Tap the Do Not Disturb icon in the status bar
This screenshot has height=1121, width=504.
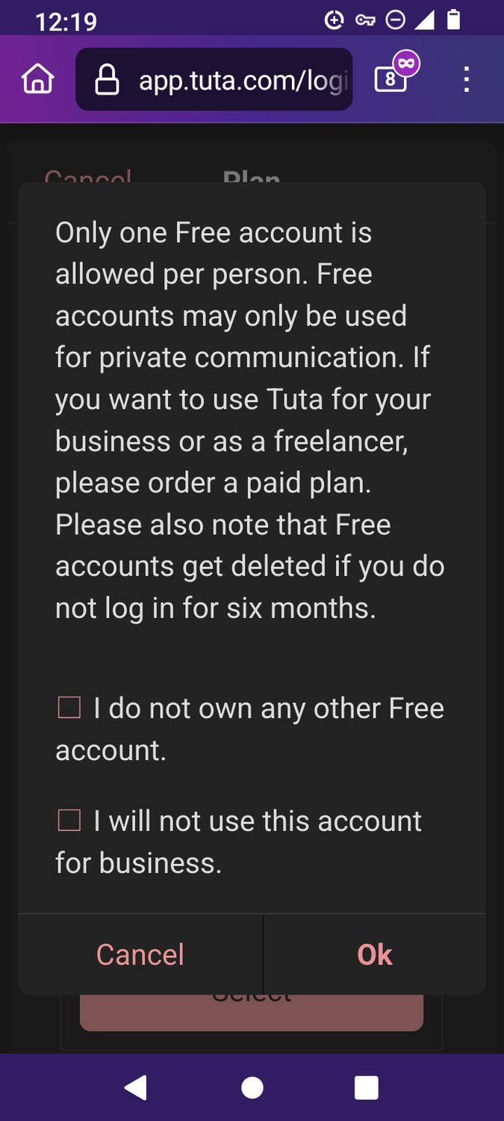pyautogui.click(x=396, y=21)
